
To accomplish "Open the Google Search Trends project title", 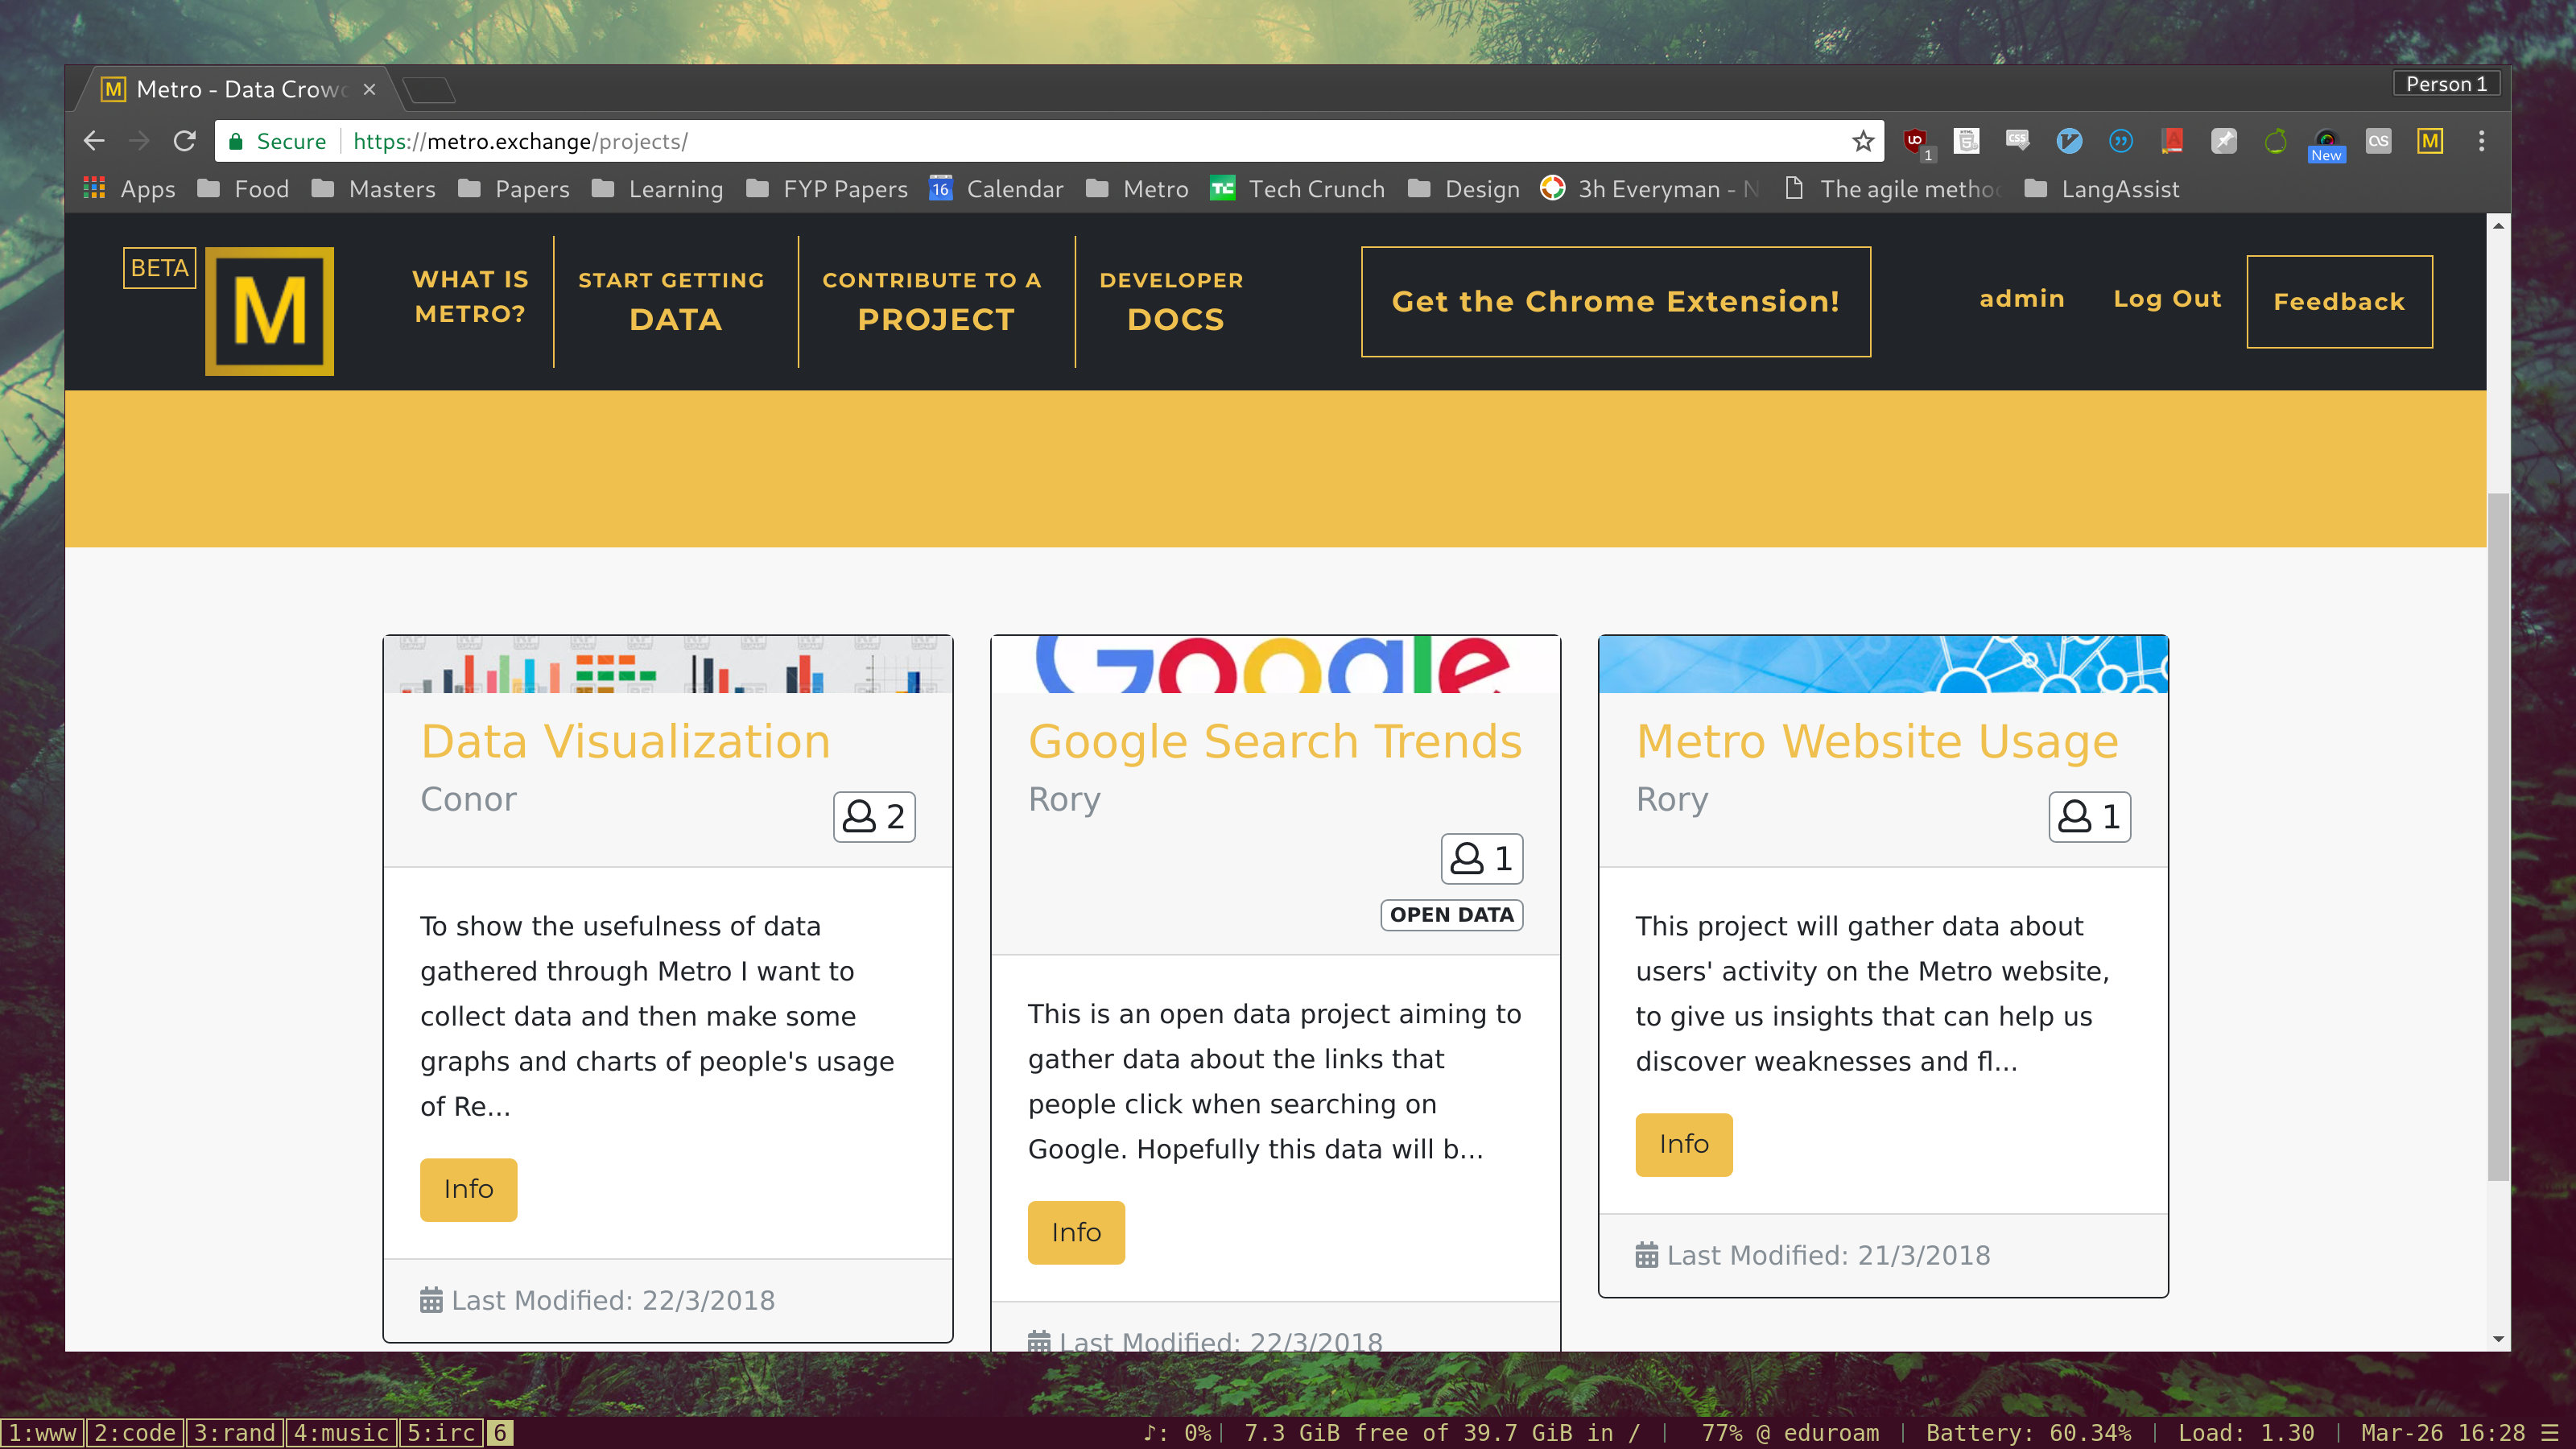I will [x=1275, y=741].
